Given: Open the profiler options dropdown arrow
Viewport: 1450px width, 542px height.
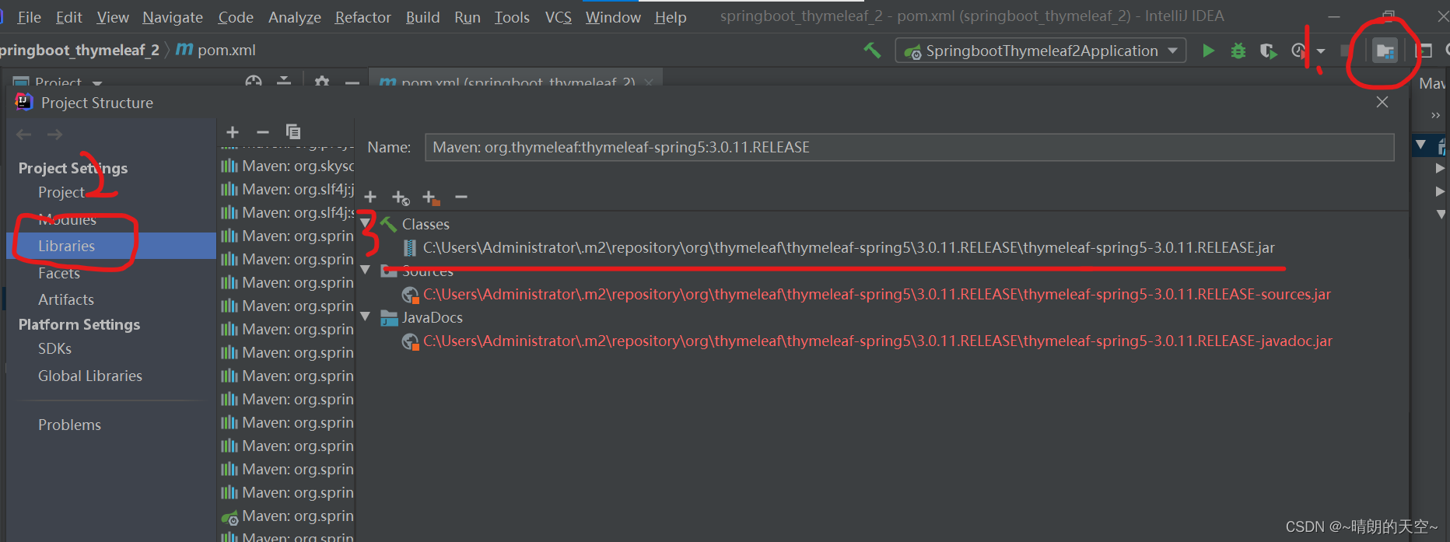Looking at the screenshot, I should coord(1321,51).
